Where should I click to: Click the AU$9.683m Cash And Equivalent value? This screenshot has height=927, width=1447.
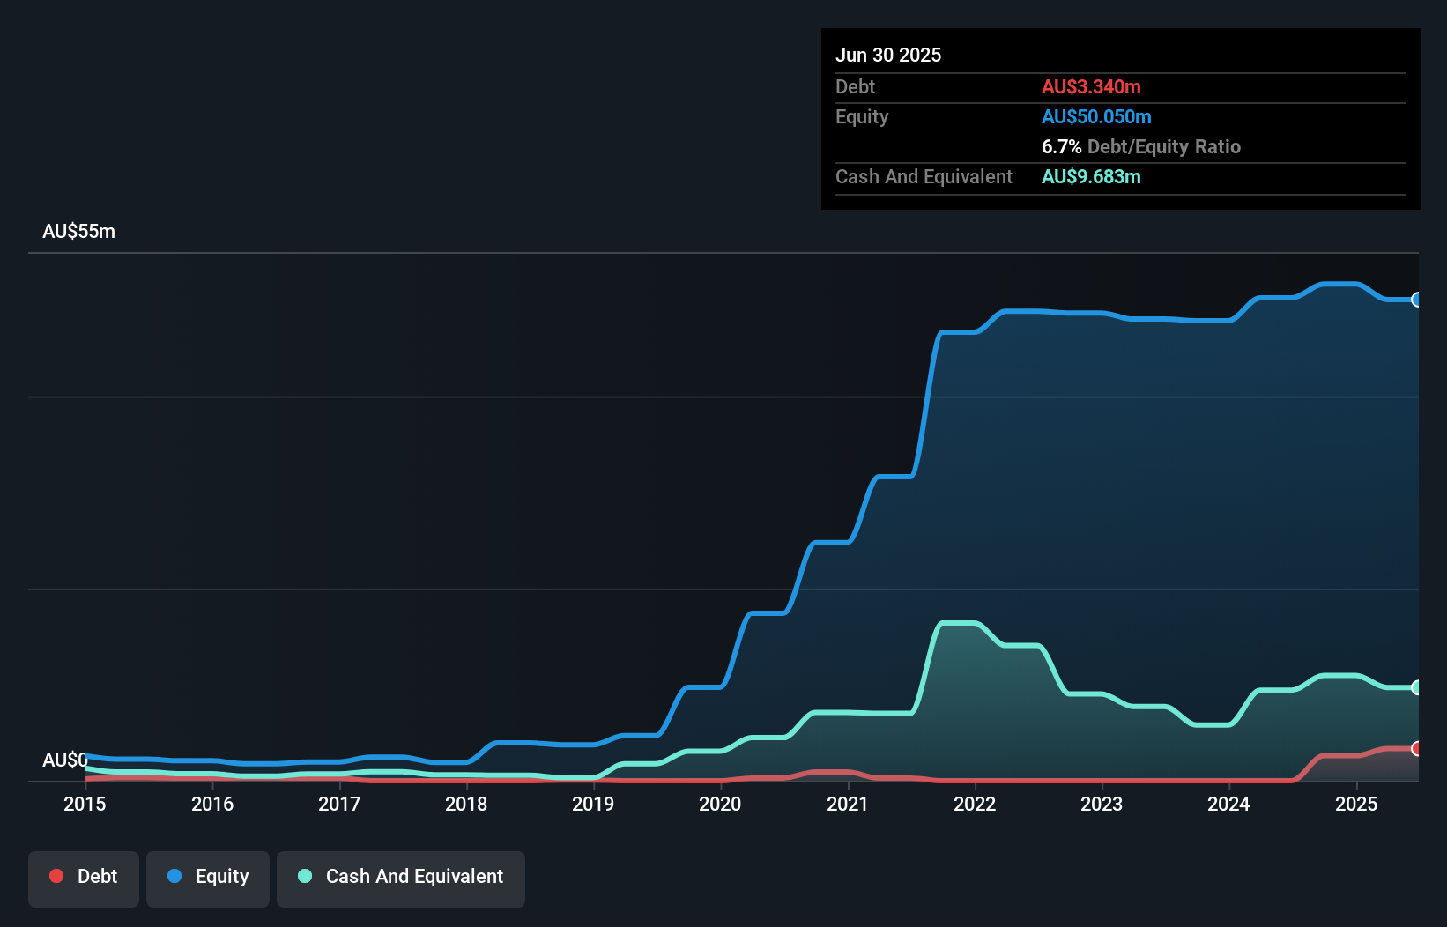(x=1091, y=177)
